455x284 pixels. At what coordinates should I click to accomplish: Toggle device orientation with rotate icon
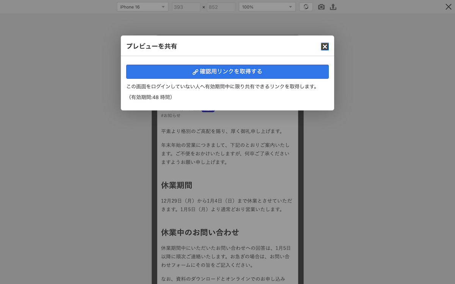click(x=306, y=7)
